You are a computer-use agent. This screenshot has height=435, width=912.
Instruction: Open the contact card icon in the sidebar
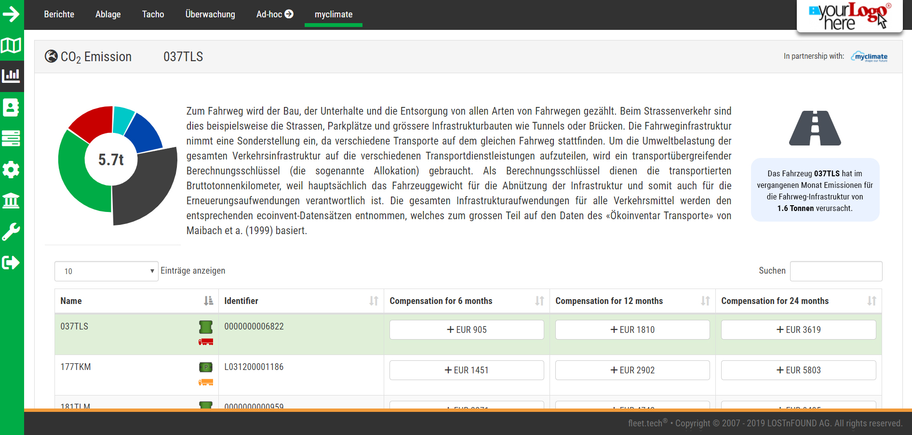[11, 107]
